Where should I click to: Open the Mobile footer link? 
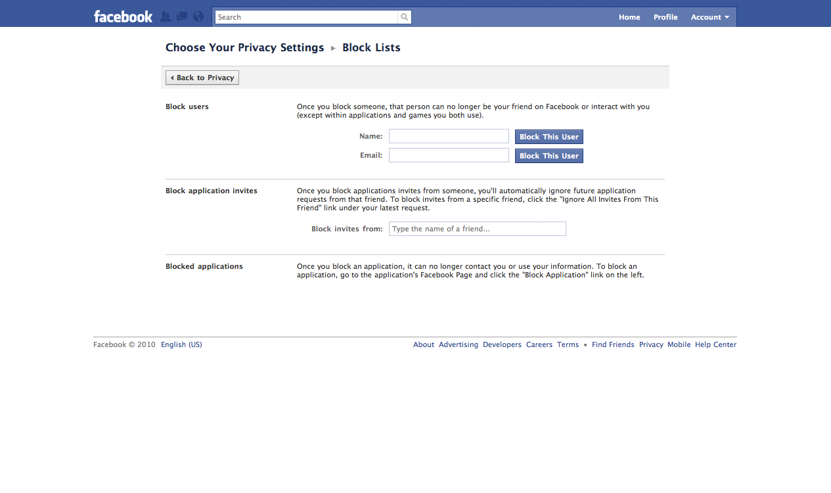pos(679,344)
